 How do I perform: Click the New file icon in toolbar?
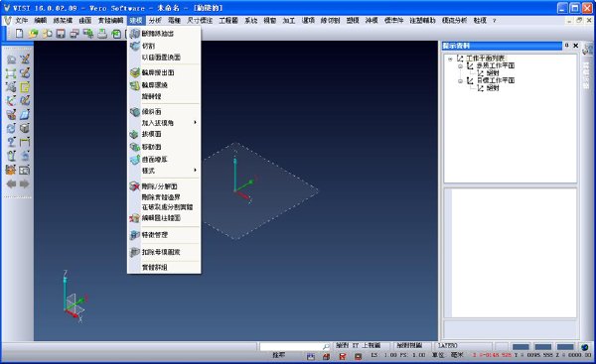[19, 34]
